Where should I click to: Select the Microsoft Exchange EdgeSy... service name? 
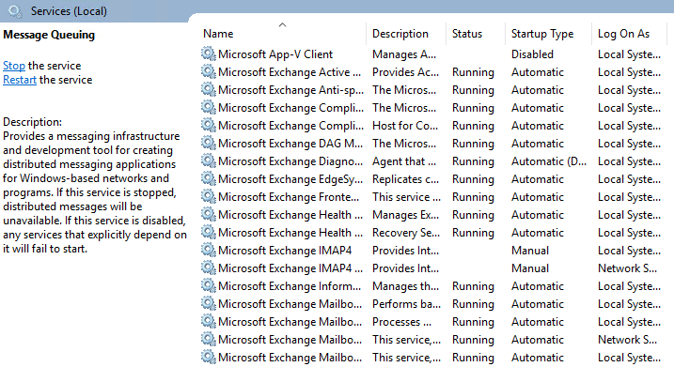[x=290, y=179]
